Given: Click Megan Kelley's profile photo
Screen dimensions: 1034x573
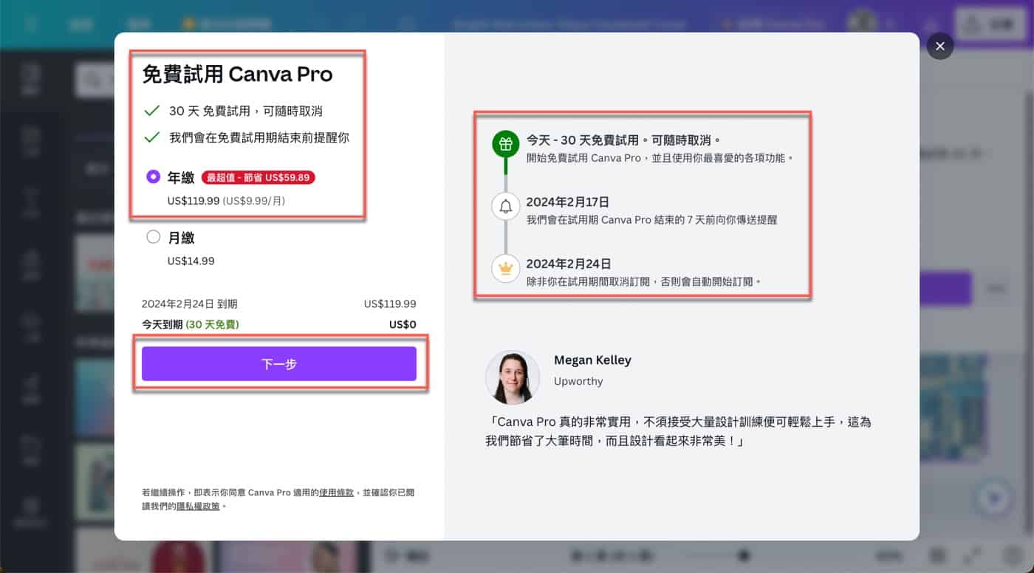Looking at the screenshot, I should click(513, 377).
